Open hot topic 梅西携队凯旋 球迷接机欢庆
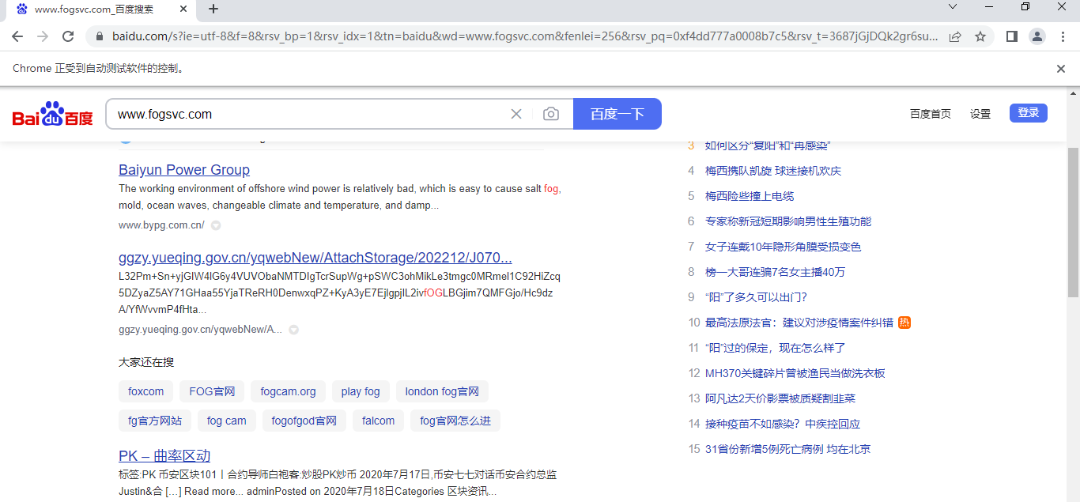This screenshot has width=1080, height=502. pyautogui.click(x=773, y=171)
